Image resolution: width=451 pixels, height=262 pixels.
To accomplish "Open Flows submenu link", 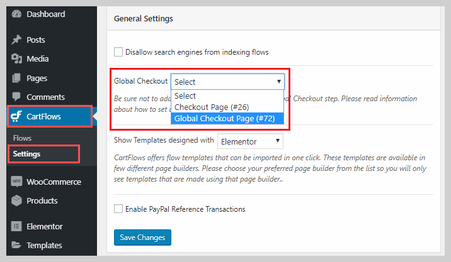I will [x=22, y=138].
